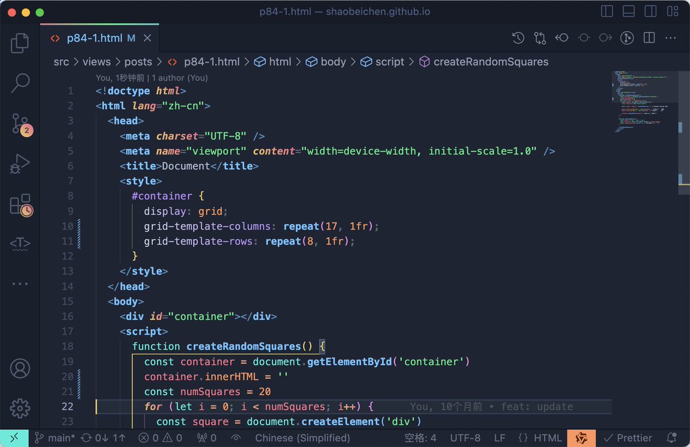Image resolution: width=690 pixels, height=447 pixels.
Task: Open changes with next revision icon
Action: [x=605, y=38]
